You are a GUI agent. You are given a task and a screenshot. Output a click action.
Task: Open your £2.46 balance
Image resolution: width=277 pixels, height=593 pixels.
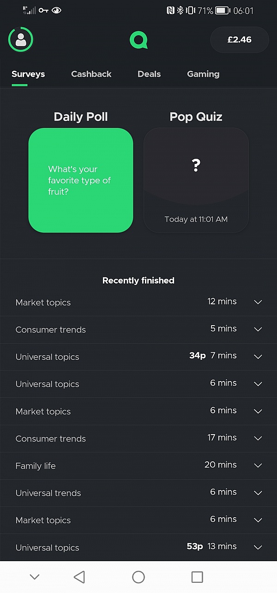[x=240, y=40]
